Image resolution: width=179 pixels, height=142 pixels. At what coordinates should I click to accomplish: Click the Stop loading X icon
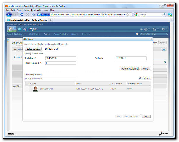28,14
